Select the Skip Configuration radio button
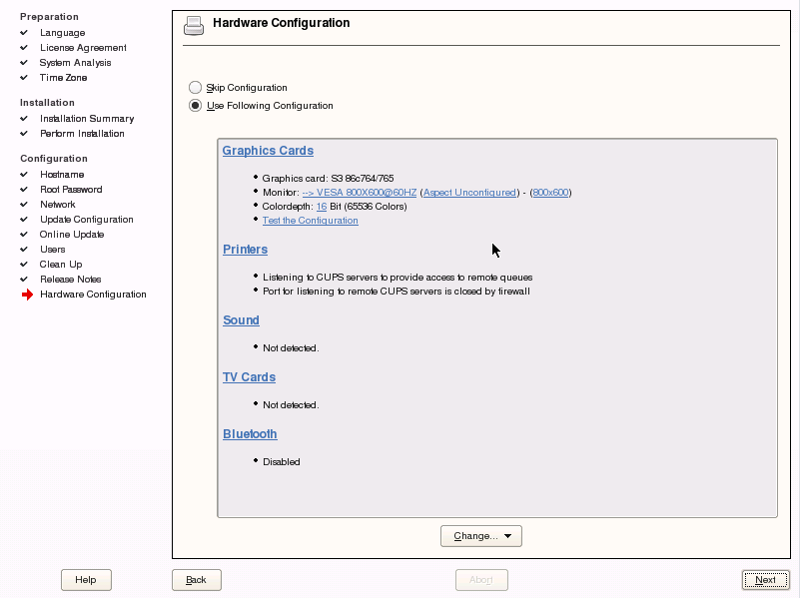This screenshot has width=800, height=598. click(x=196, y=88)
